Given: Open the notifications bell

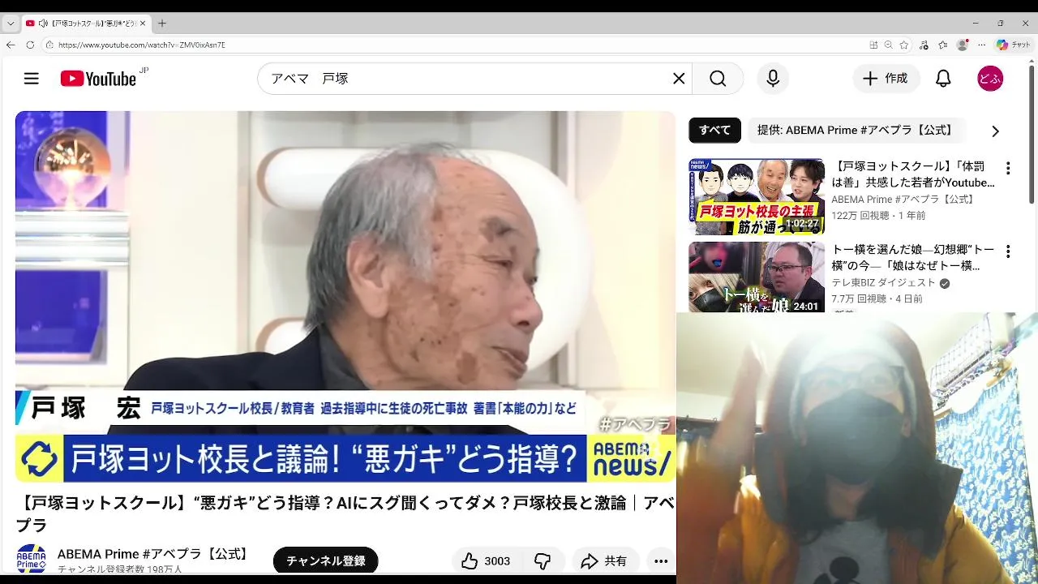Looking at the screenshot, I should tap(943, 79).
